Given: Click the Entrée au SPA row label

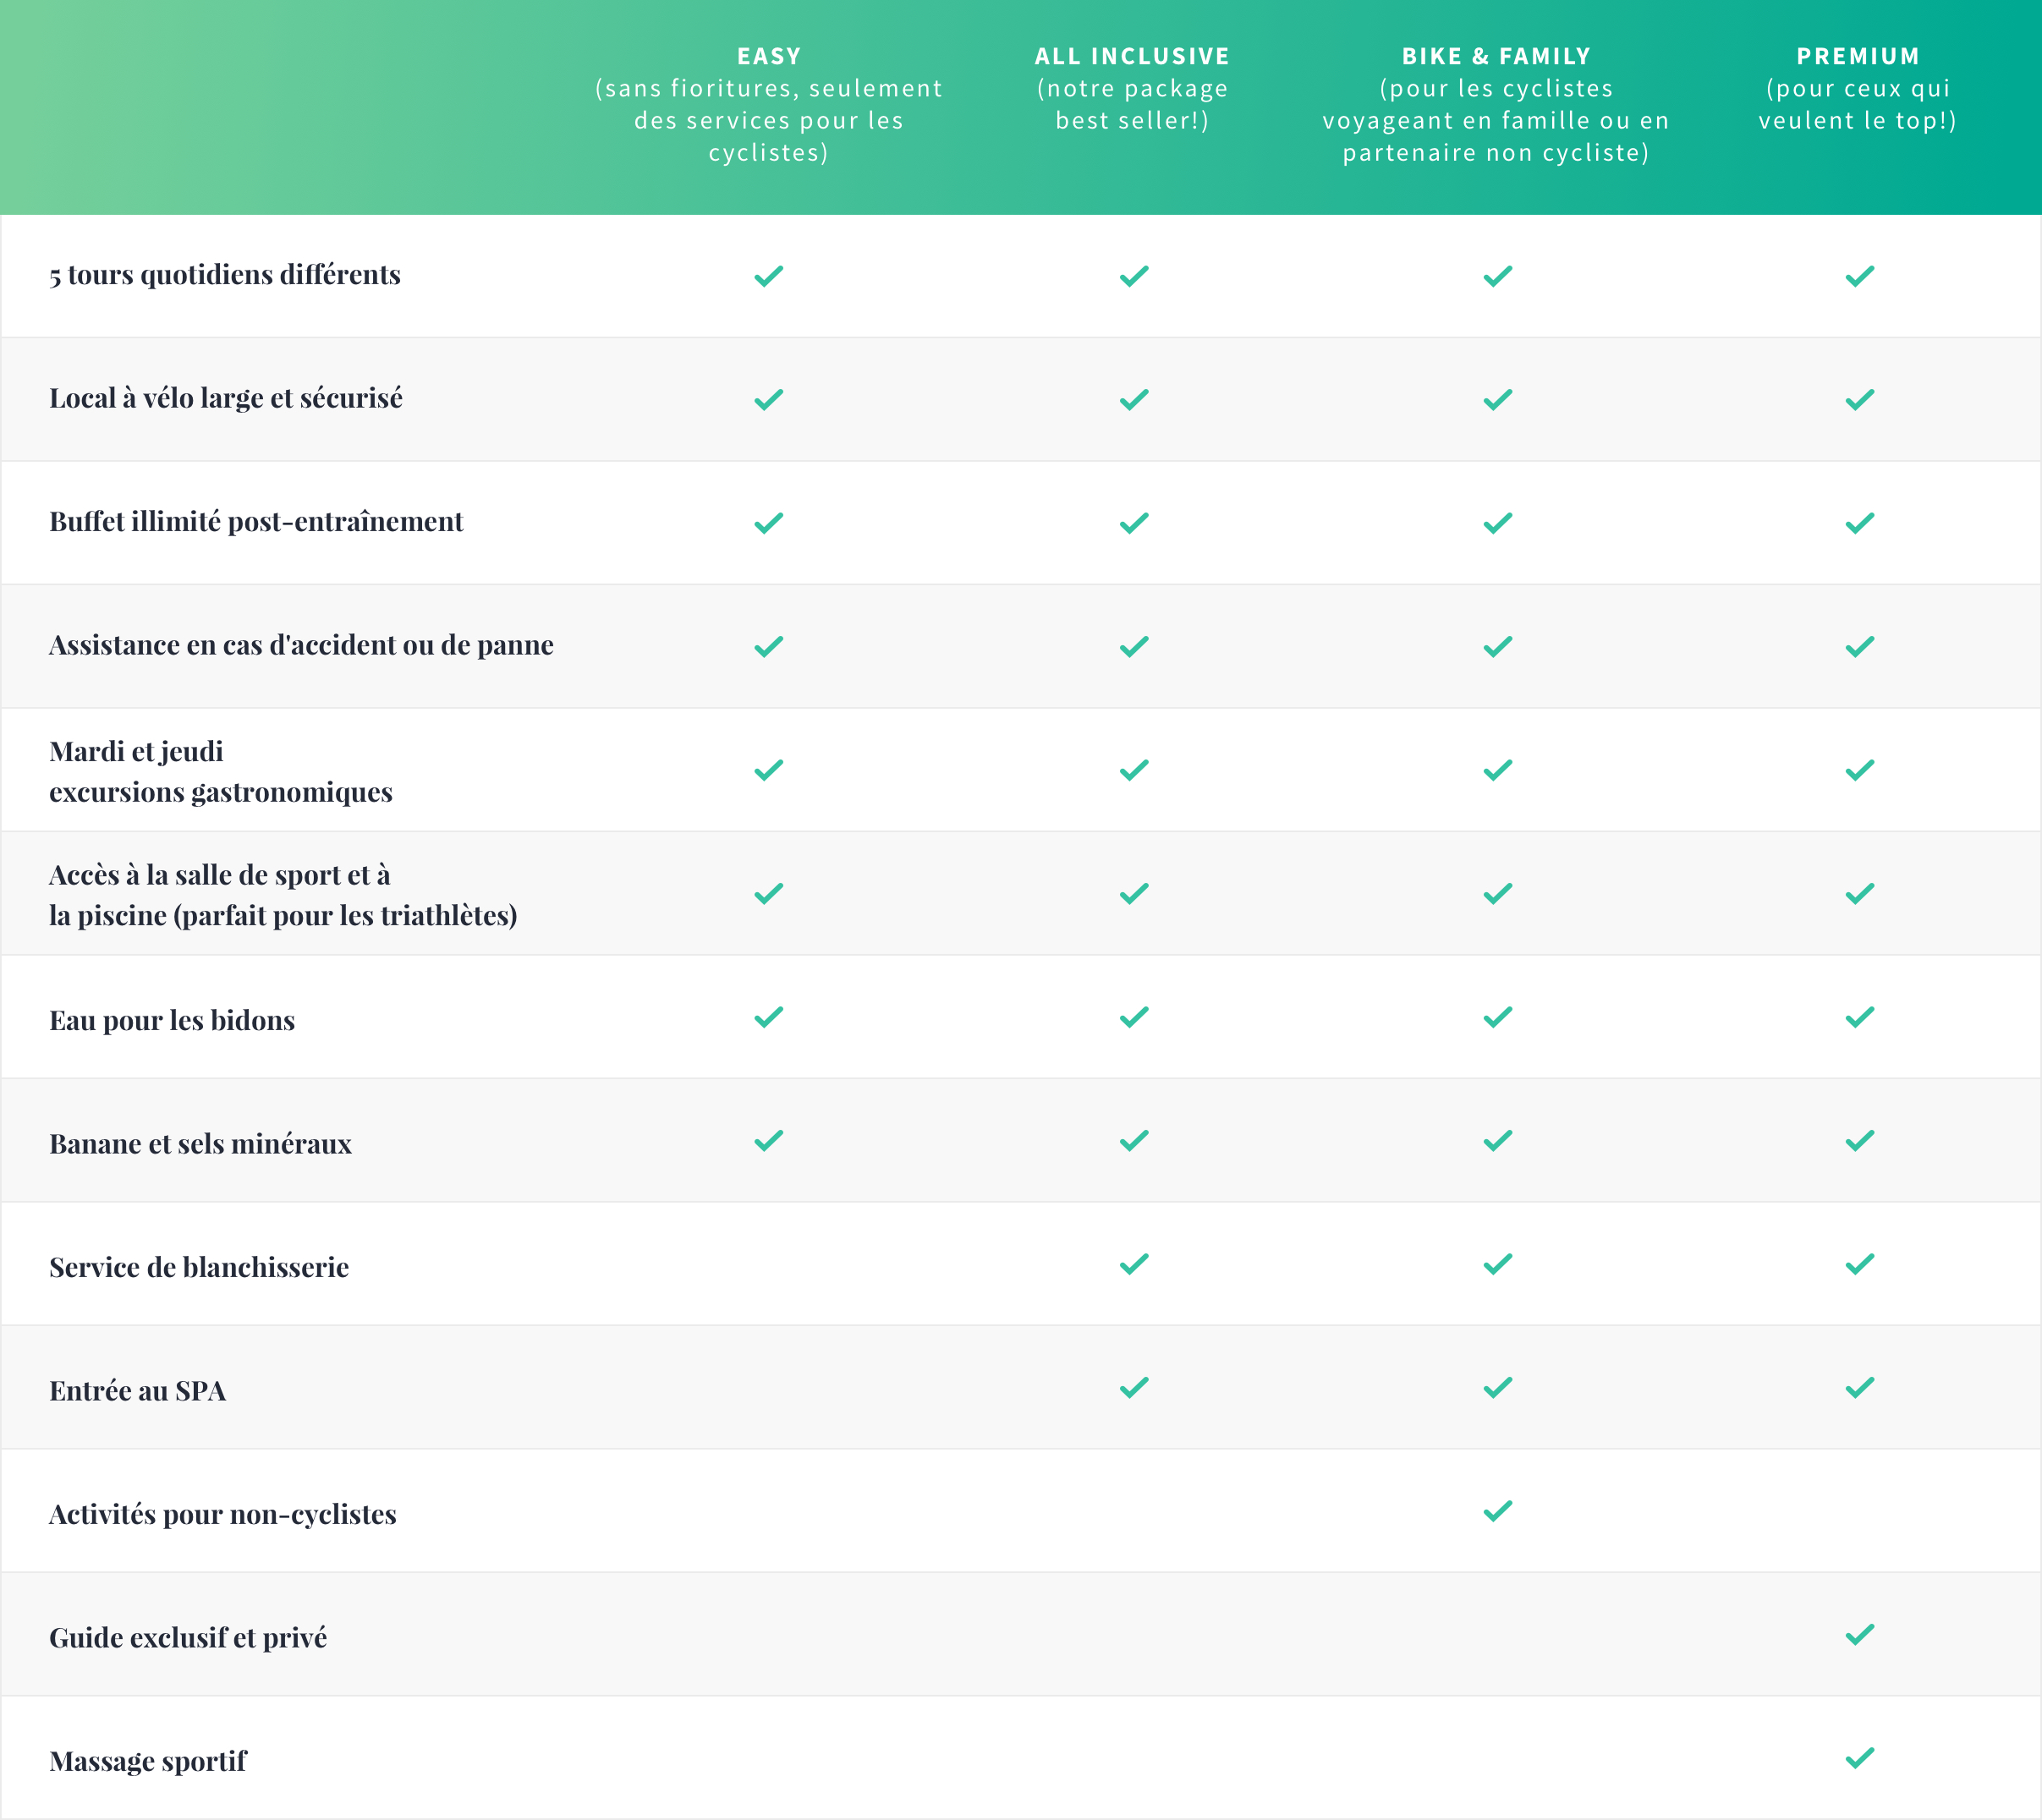Looking at the screenshot, I should 138,1391.
